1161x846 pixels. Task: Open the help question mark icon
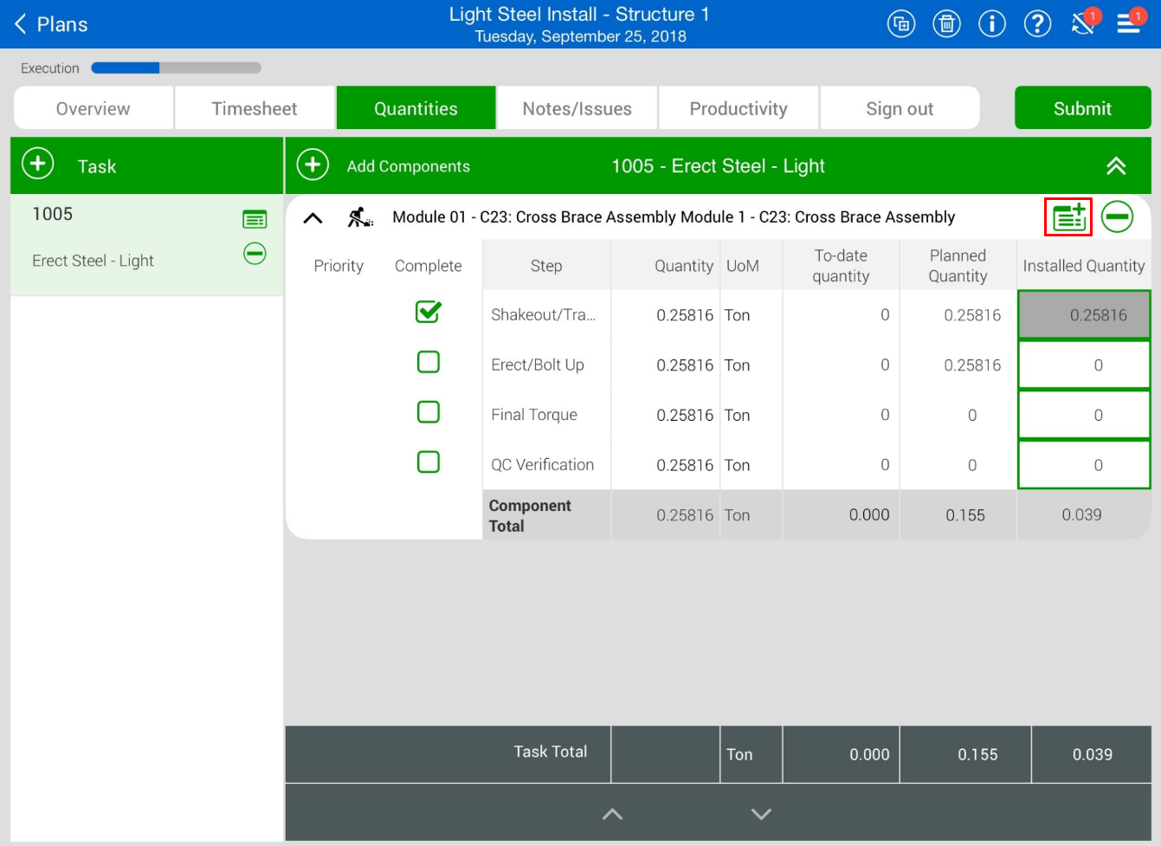click(1037, 23)
